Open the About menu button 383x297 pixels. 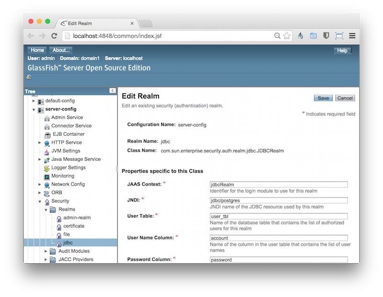pos(61,50)
